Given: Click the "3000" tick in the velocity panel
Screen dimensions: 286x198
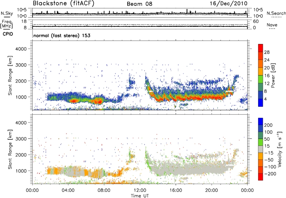Looking at the screenshot, I should coord(21,139).
